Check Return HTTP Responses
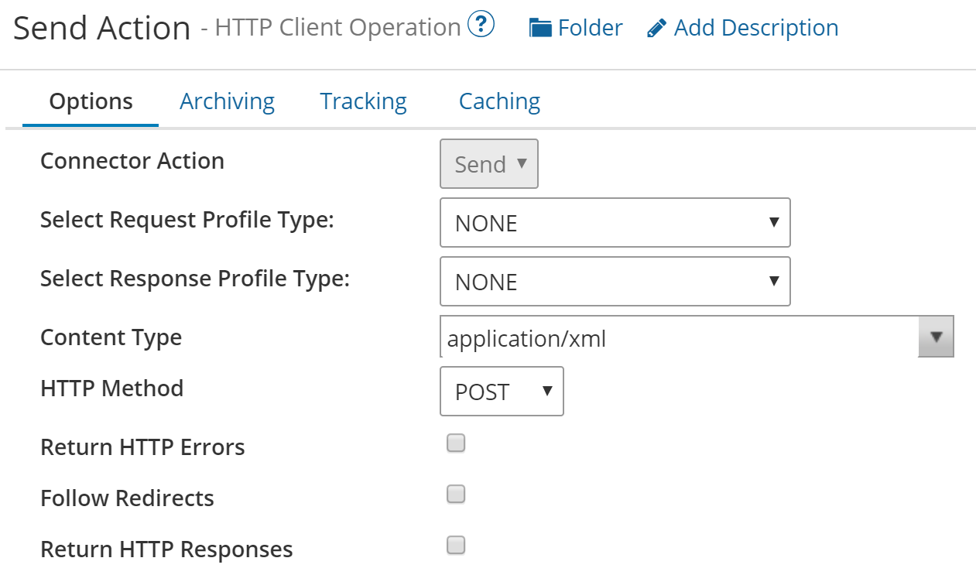 [456, 545]
